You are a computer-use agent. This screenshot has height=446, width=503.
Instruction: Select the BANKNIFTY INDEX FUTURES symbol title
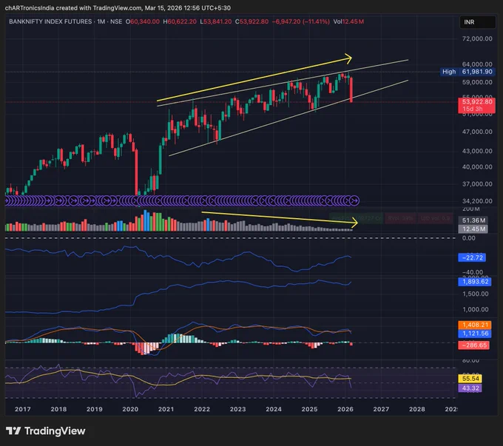click(x=50, y=21)
